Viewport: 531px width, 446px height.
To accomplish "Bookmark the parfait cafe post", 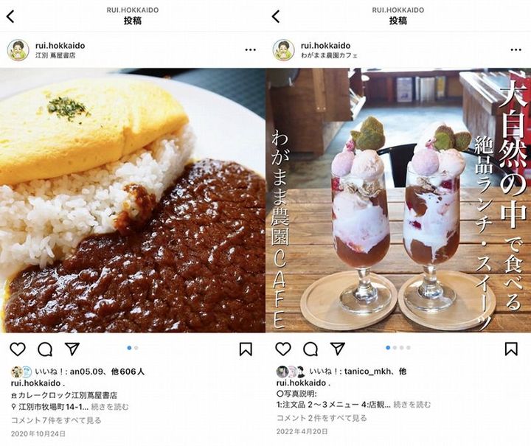I will (511, 349).
